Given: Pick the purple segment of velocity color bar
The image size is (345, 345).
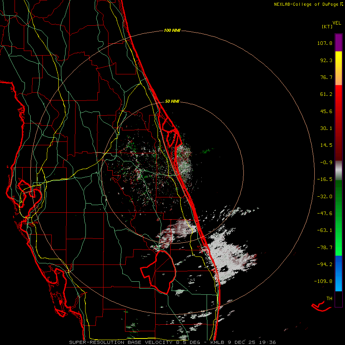Looking at the screenshot, I should 338,43.
